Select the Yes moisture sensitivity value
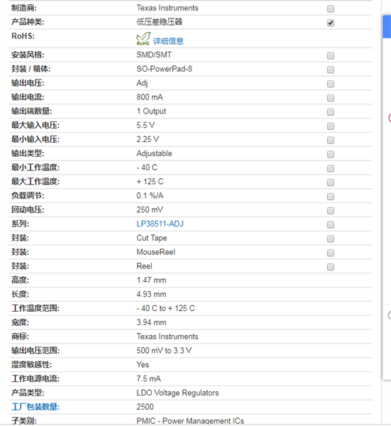The height and width of the screenshot is (426, 391). 143,365
